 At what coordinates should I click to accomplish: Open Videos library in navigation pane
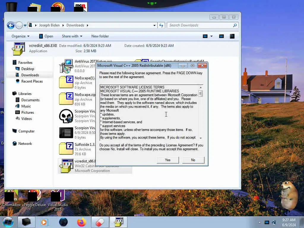[26, 119]
